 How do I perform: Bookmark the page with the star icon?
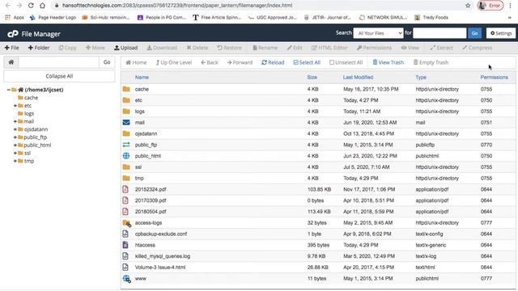click(468, 6)
